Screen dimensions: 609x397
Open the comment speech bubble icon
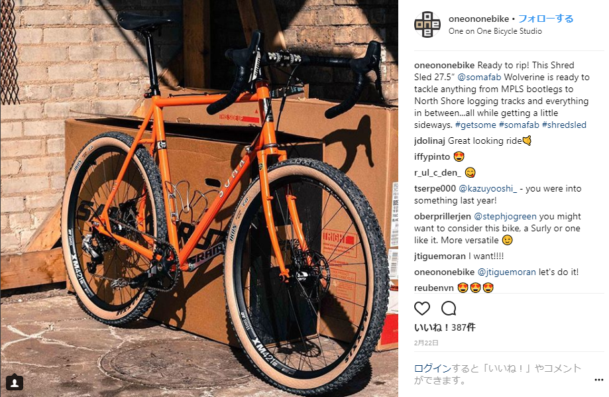tap(449, 308)
